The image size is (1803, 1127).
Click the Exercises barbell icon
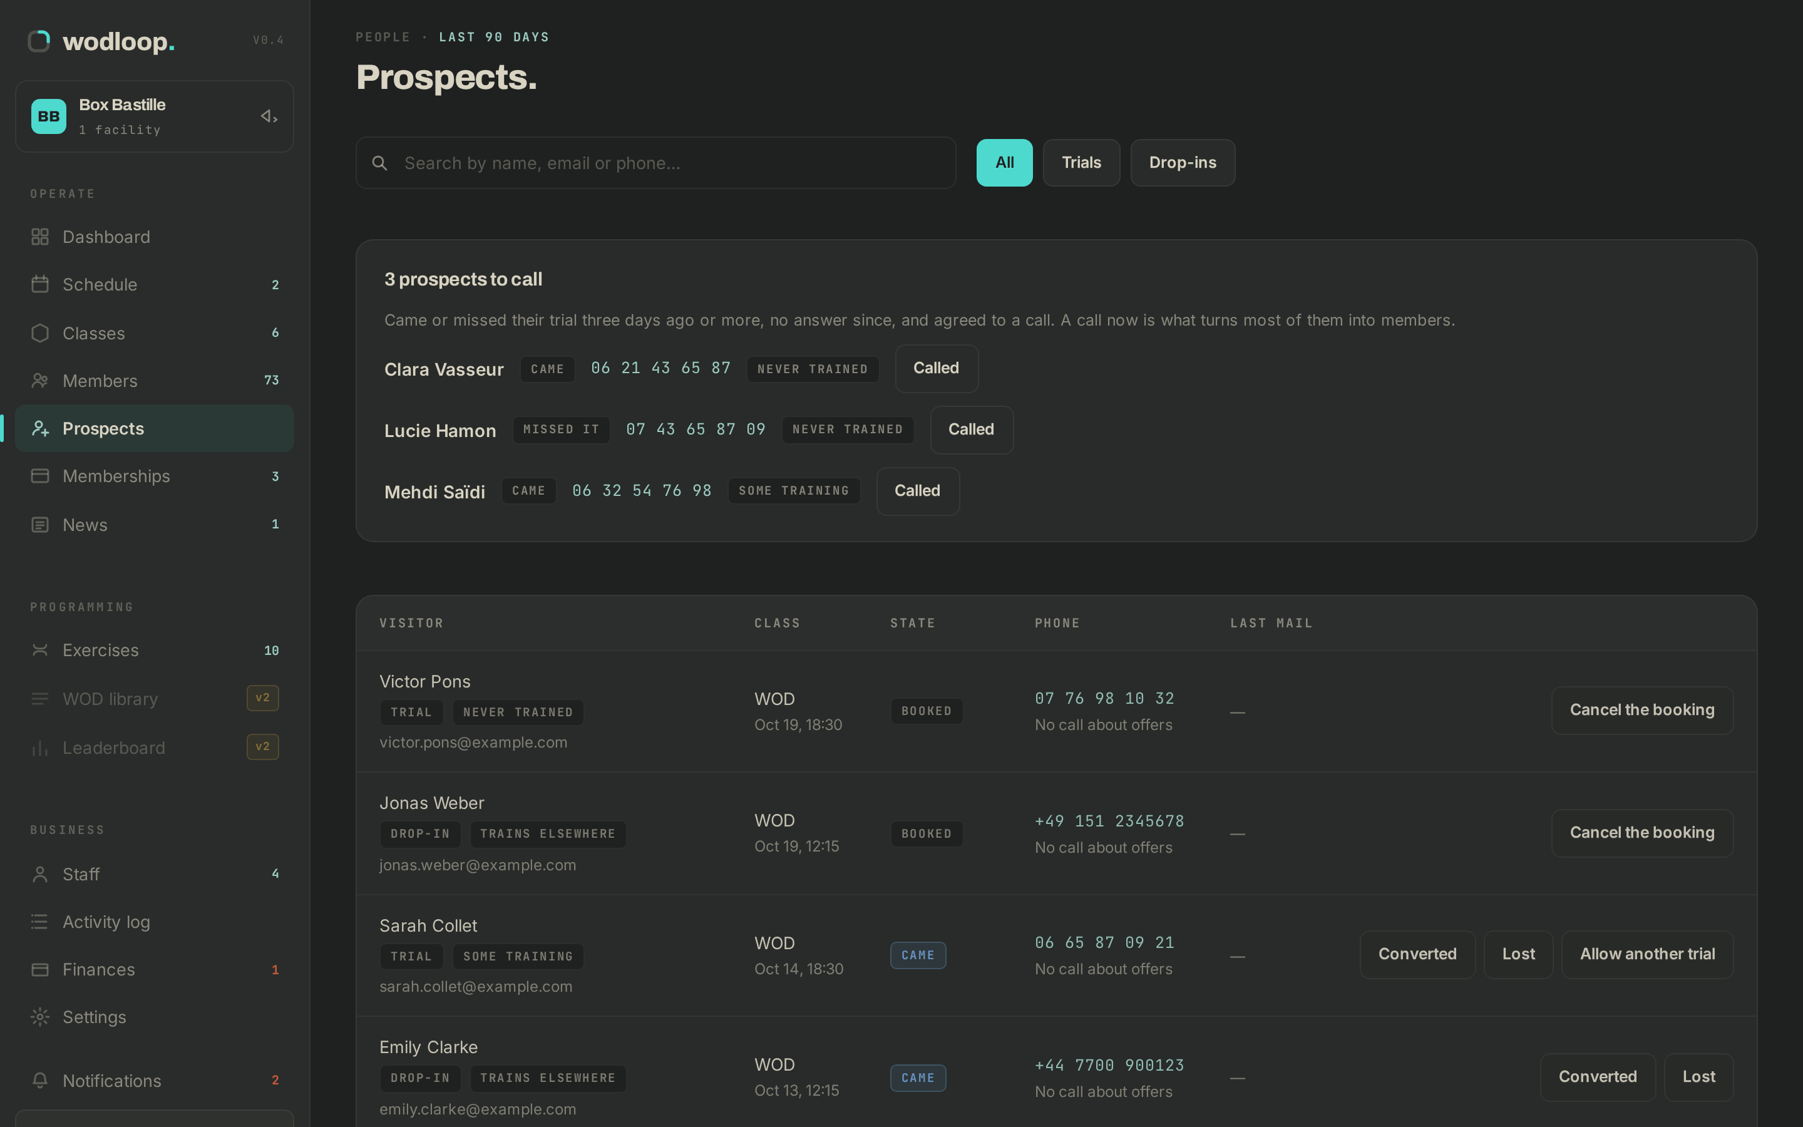pos(40,650)
